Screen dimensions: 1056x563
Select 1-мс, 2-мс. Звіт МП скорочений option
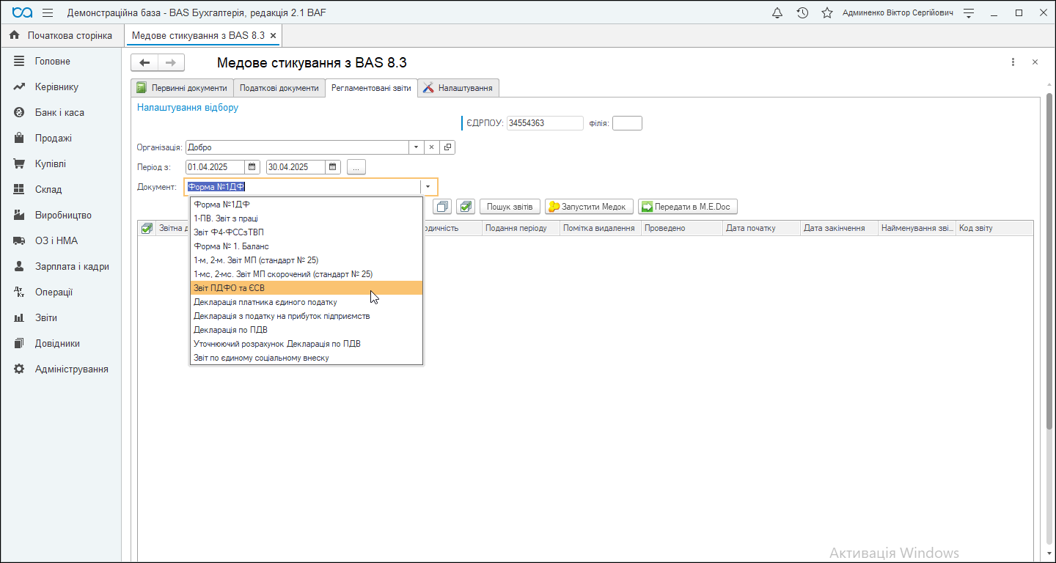point(307,274)
